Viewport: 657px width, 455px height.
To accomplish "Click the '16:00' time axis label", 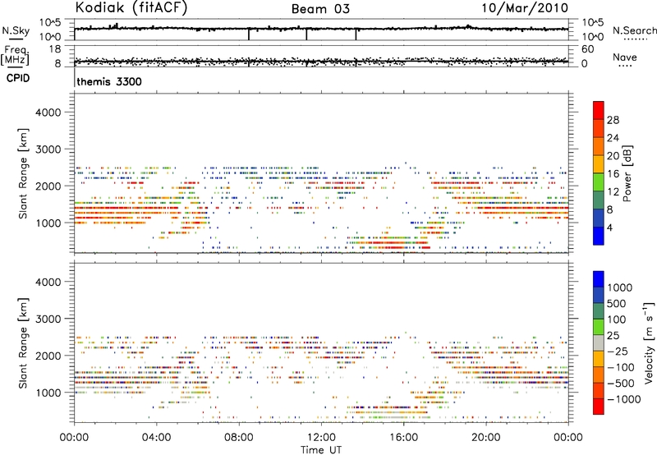I will [403, 438].
